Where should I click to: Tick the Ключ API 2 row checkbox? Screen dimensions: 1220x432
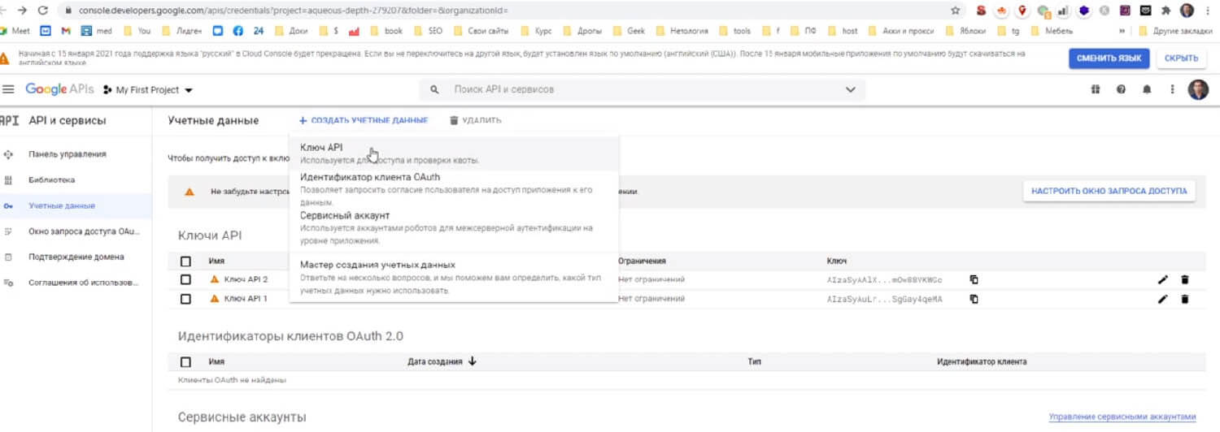(x=185, y=279)
